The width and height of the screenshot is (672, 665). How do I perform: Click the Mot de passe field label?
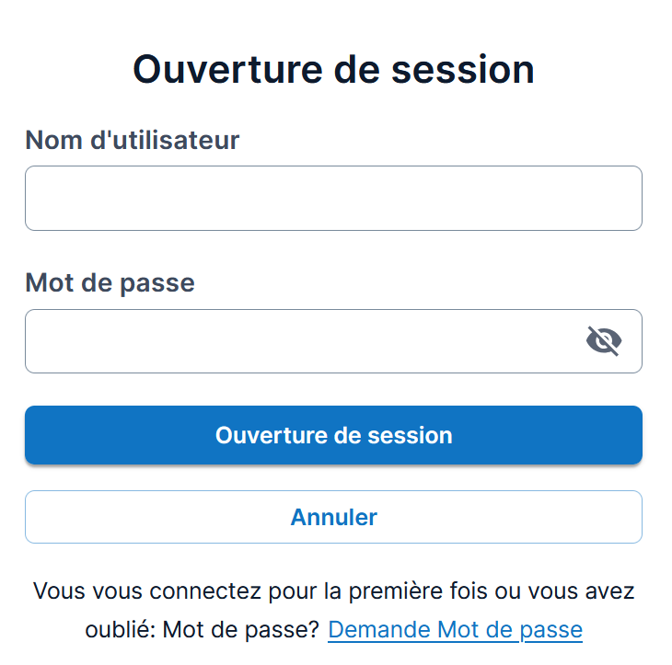[110, 283]
